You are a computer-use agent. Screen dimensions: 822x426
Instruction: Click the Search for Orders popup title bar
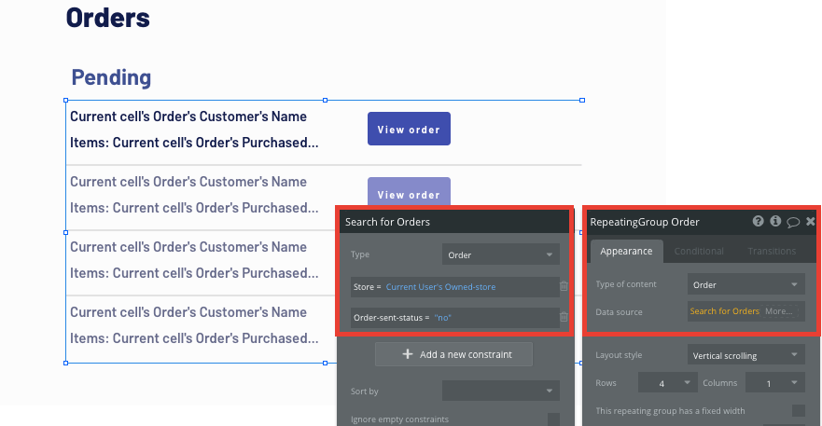click(454, 222)
